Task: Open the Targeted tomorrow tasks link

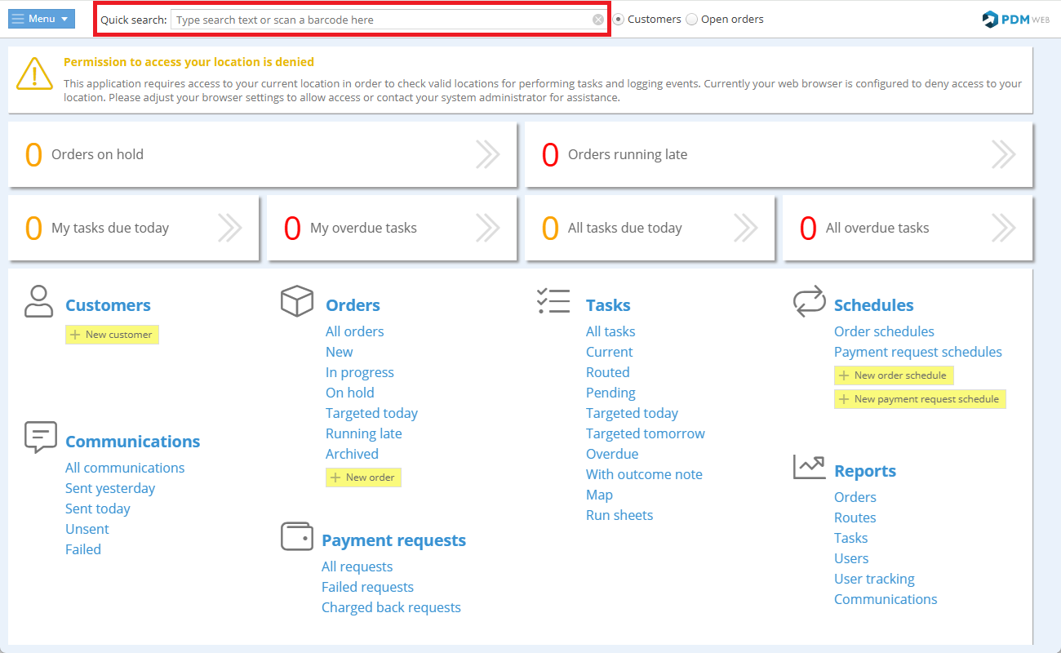Action: point(645,433)
